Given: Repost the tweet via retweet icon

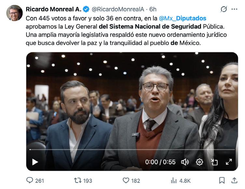Looking at the screenshot, I should (78, 181).
